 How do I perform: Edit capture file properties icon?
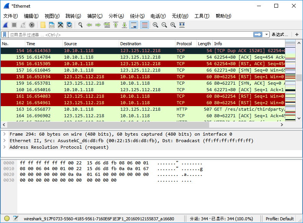pyautogui.click(x=16, y=218)
